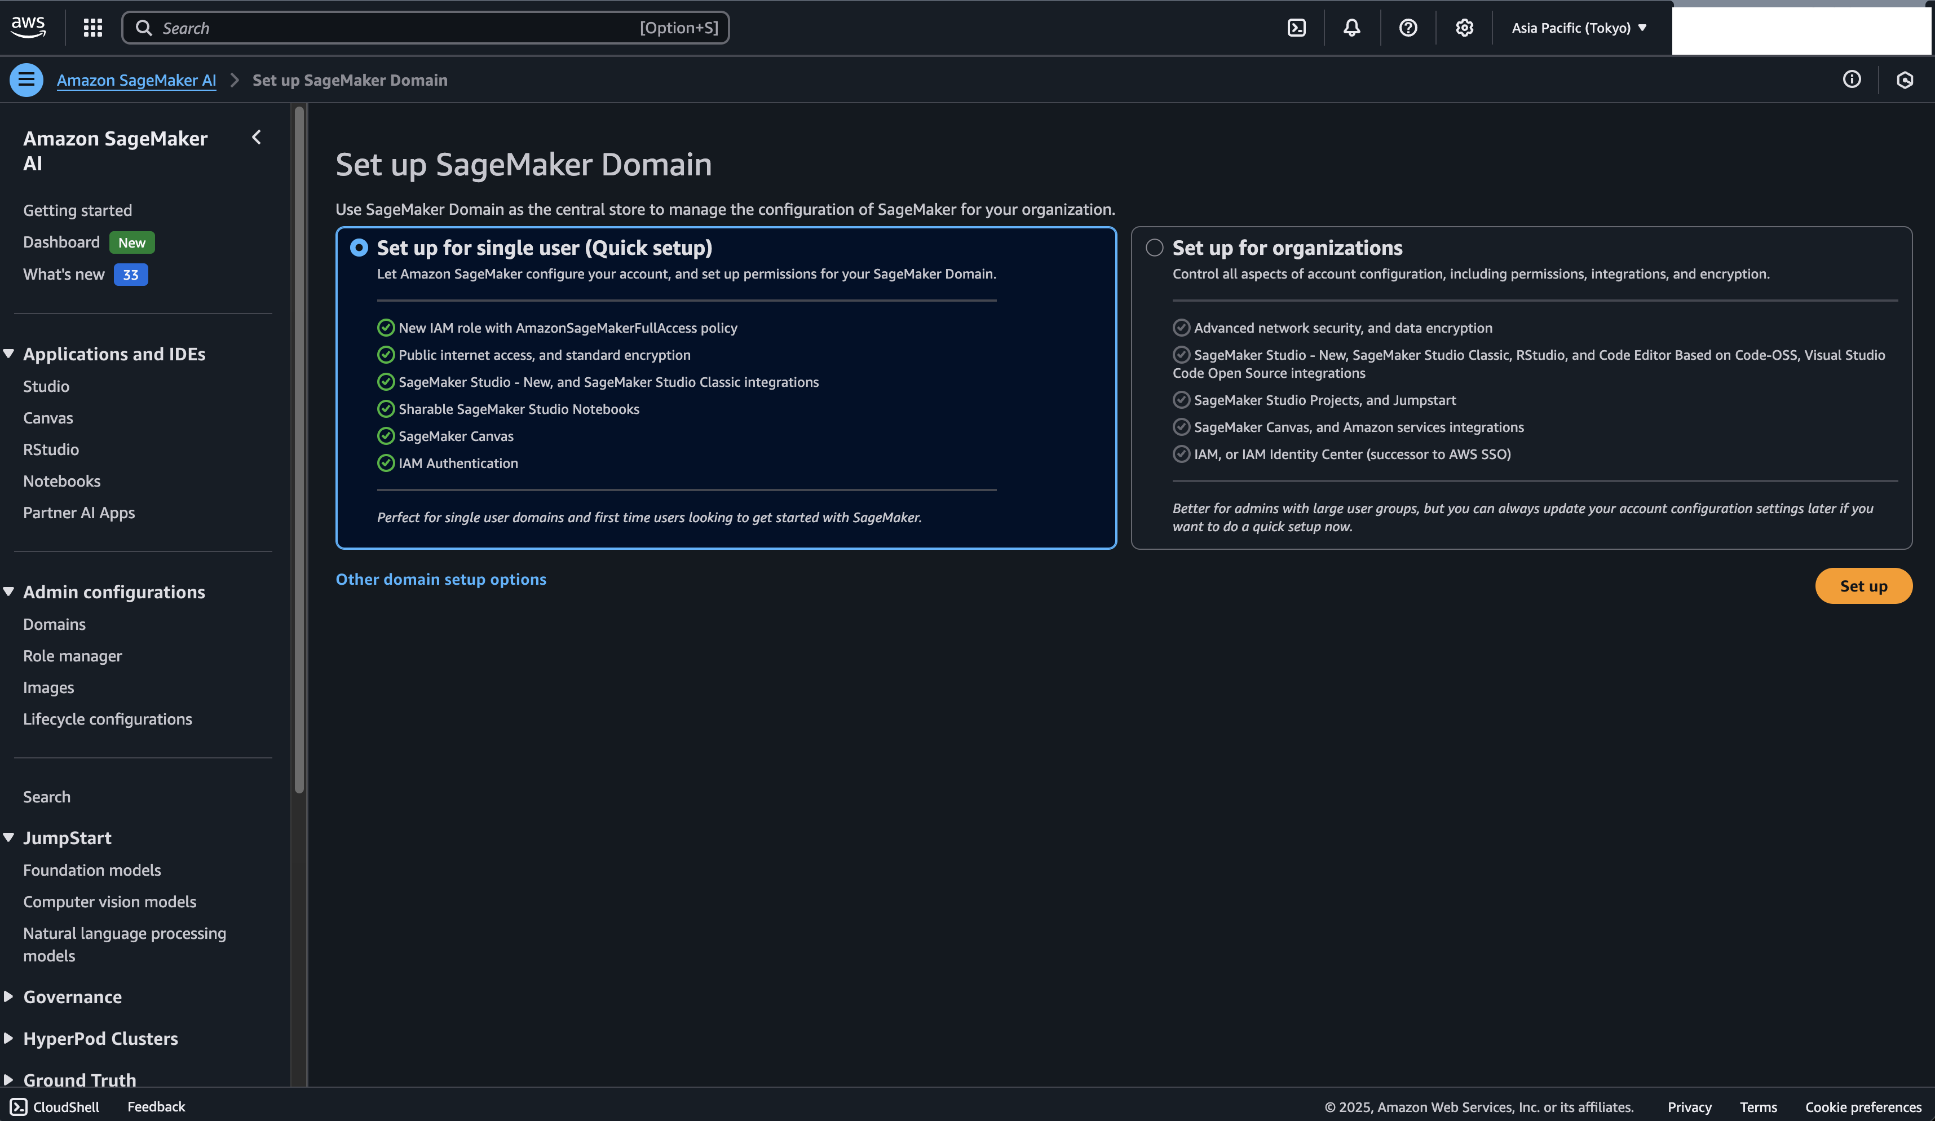Click the orange Set up button
Screen dimensions: 1935x1121
pyautogui.click(x=1863, y=586)
